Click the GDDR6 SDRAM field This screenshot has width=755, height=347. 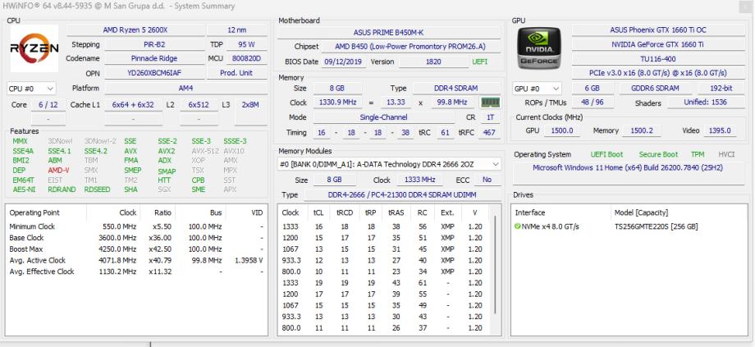click(x=657, y=89)
